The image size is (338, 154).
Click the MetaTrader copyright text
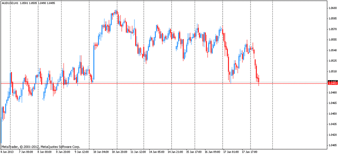pos(41,147)
